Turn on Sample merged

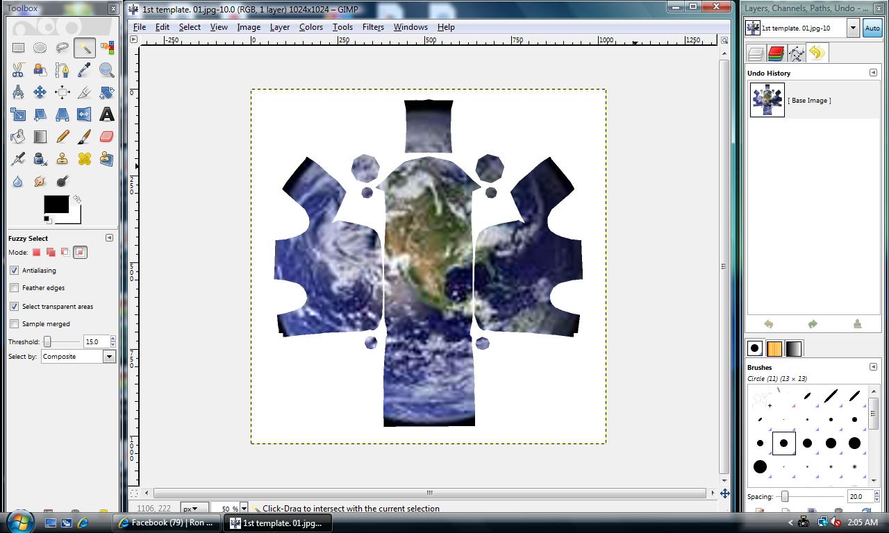click(x=15, y=323)
